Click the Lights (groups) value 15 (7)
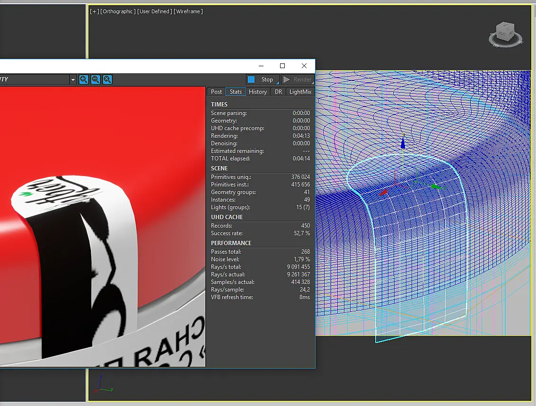The width and height of the screenshot is (536, 406). (x=303, y=207)
